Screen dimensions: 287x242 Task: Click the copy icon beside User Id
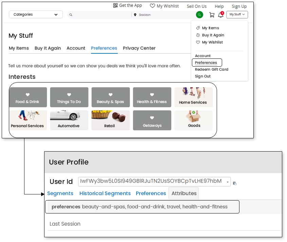235,183
